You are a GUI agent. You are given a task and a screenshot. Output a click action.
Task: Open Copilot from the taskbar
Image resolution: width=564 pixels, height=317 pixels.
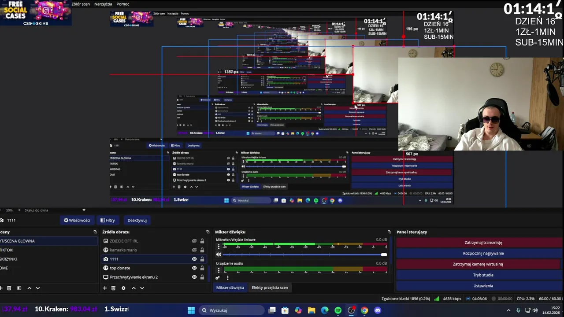pos(298,310)
